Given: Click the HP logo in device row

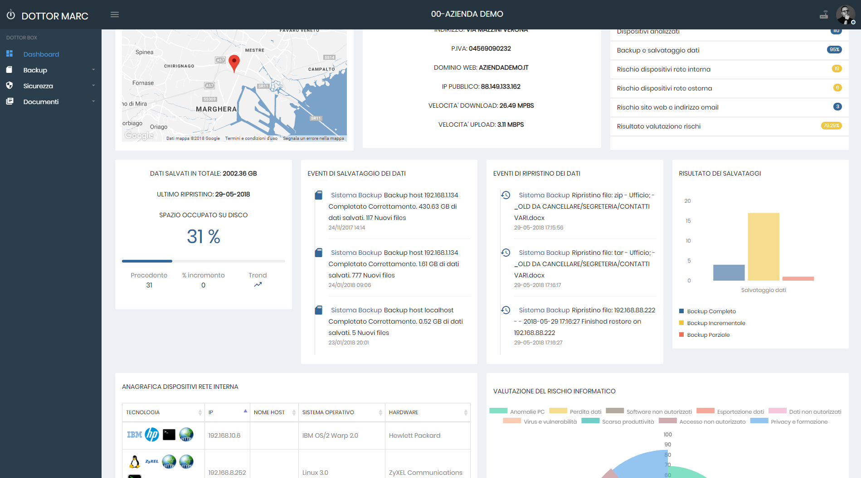Looking at the screenshot, I should pyautogui.click(x=152, y=435).
